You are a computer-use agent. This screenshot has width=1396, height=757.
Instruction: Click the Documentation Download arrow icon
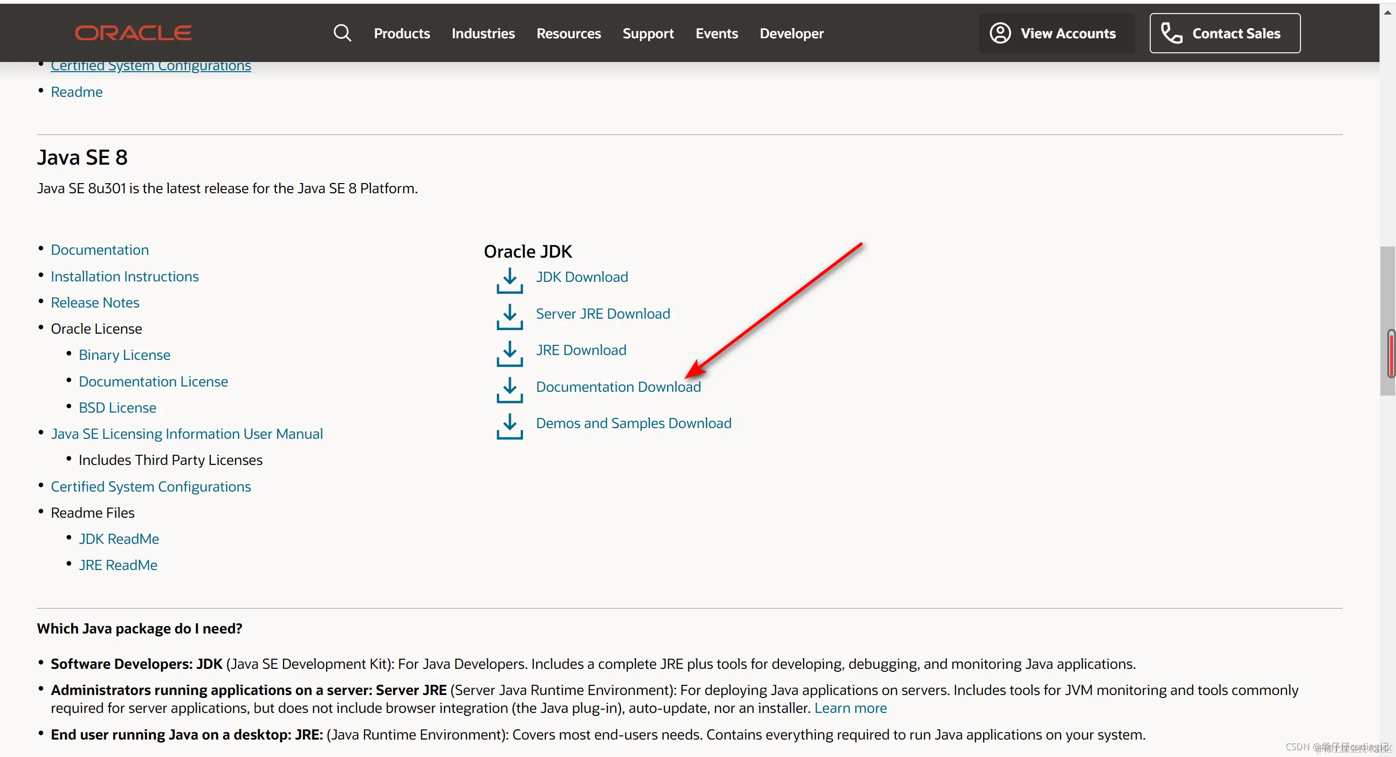pos(509,390)
